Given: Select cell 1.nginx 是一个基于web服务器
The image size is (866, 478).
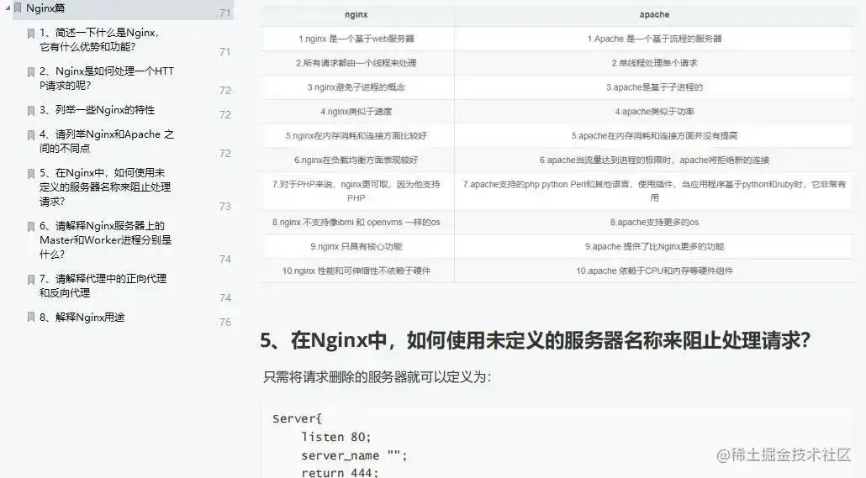Looking at the screenshot, I should coord(356,39).
